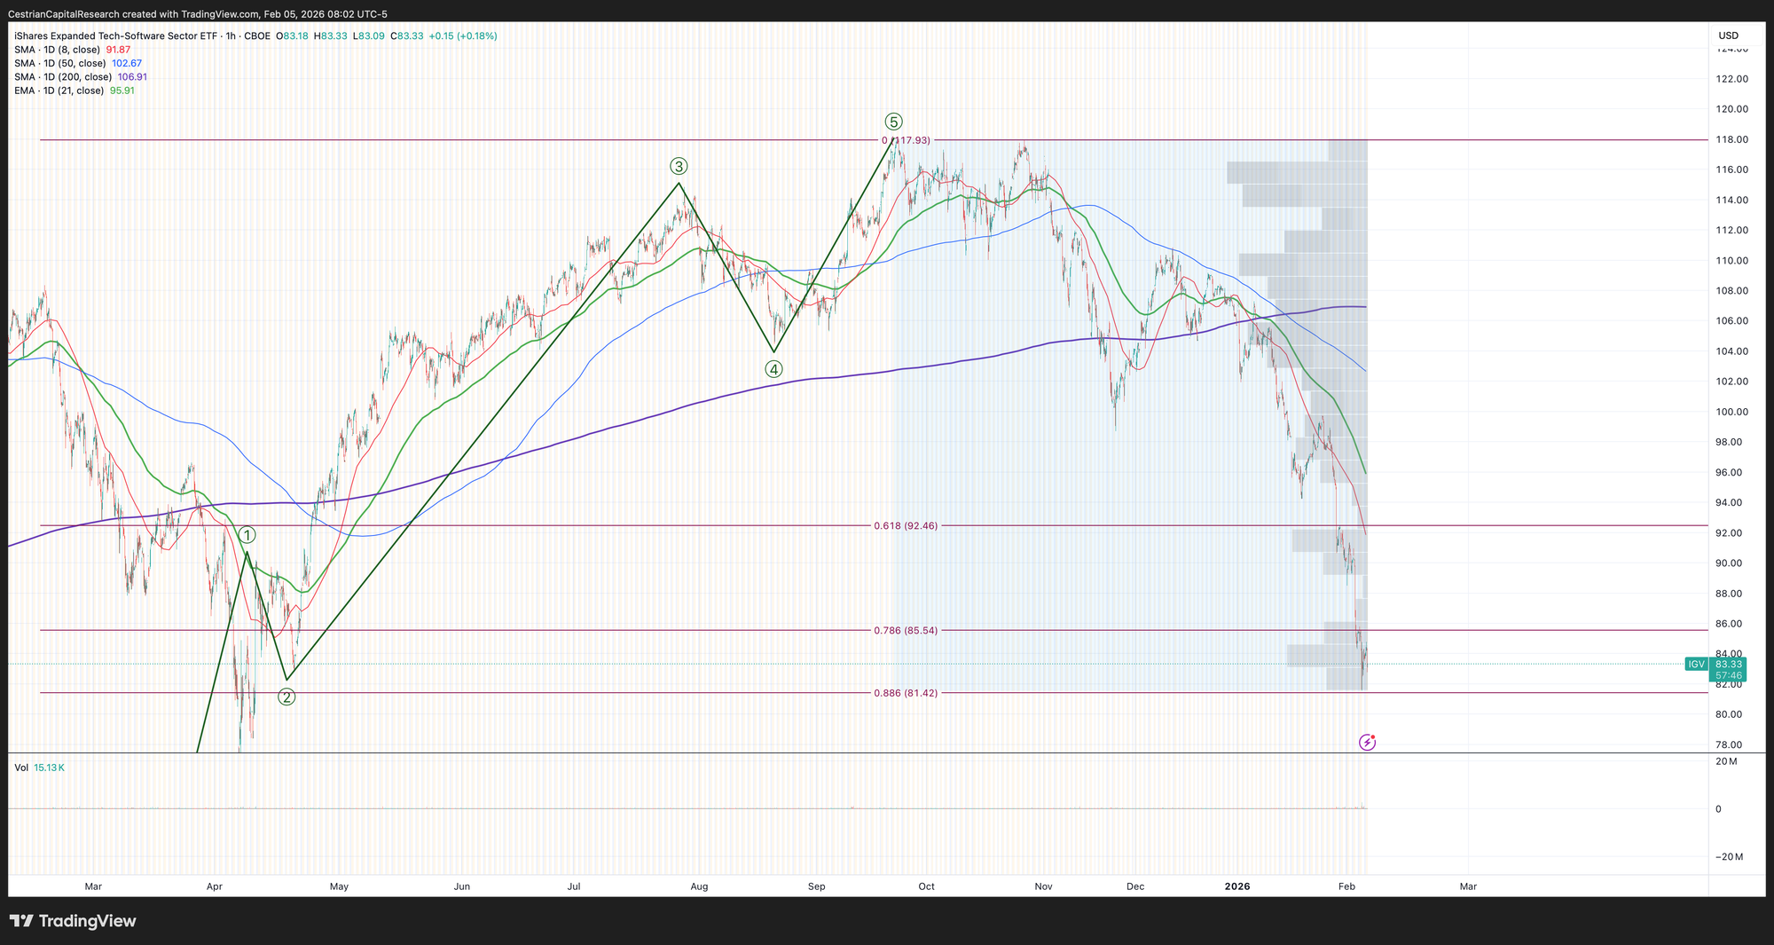This screenshot has height=945, width=1774.
Task: Click the Jul label on the time axis
Action: pyautogui.click(x=574, y=886)
